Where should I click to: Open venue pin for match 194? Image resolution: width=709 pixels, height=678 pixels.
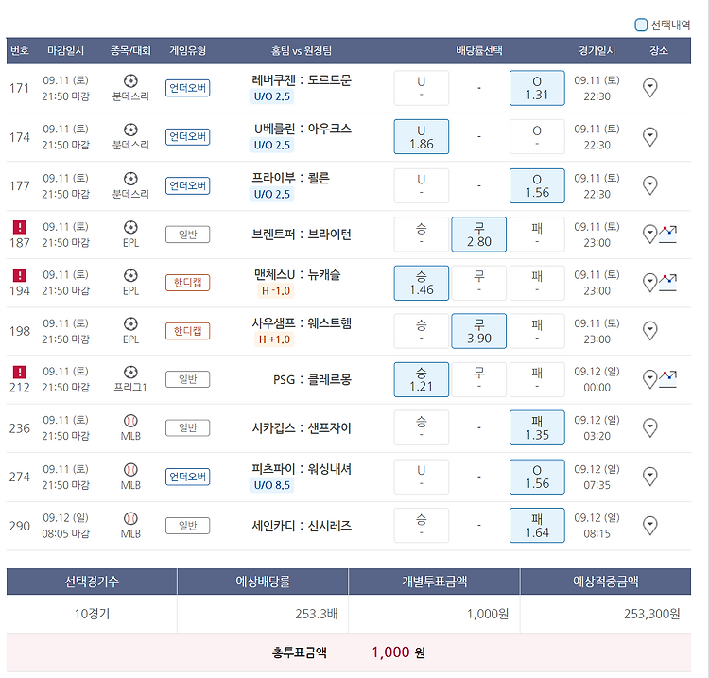[649, 283]
